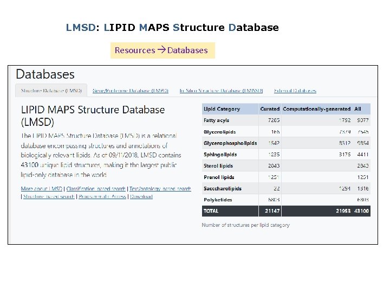Screen dimensions: 390x293
Task: Click the TOTAL Curated value 21147
Action: 272,211
